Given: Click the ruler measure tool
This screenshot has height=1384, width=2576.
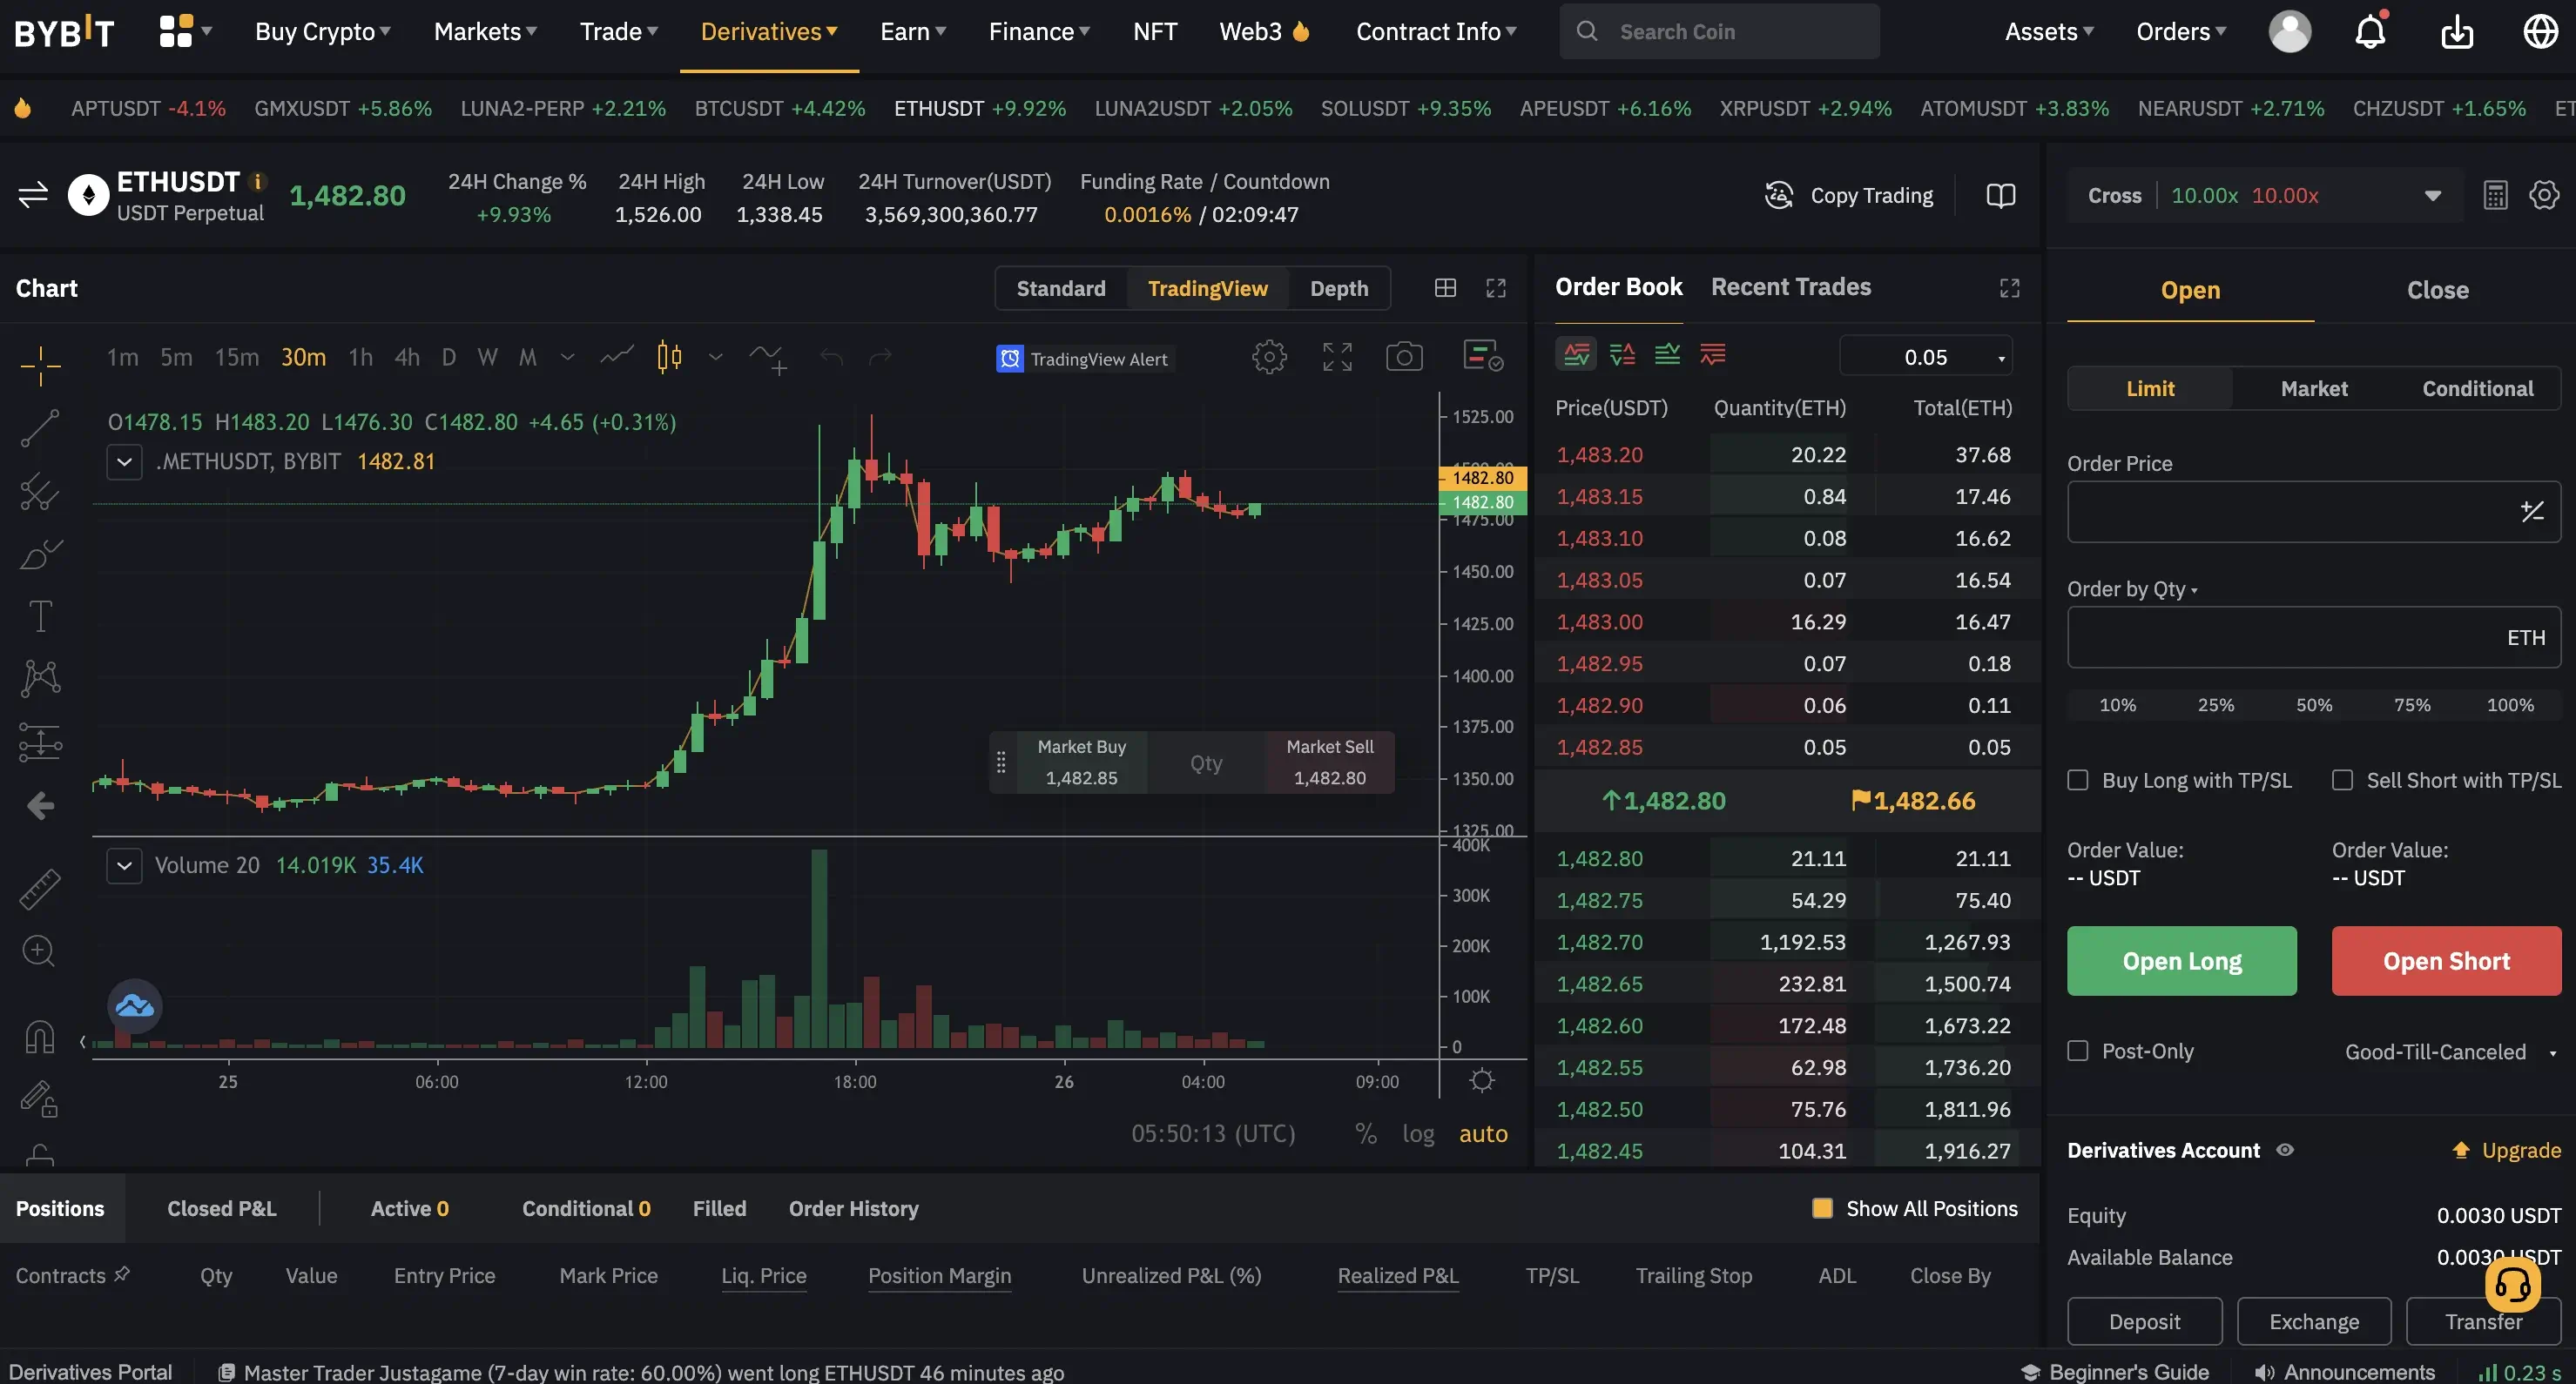Looking at the screenshot, I should tap(40, 889).
